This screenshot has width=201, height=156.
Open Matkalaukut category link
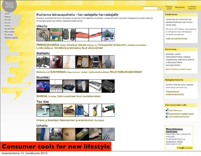(43, 72)
